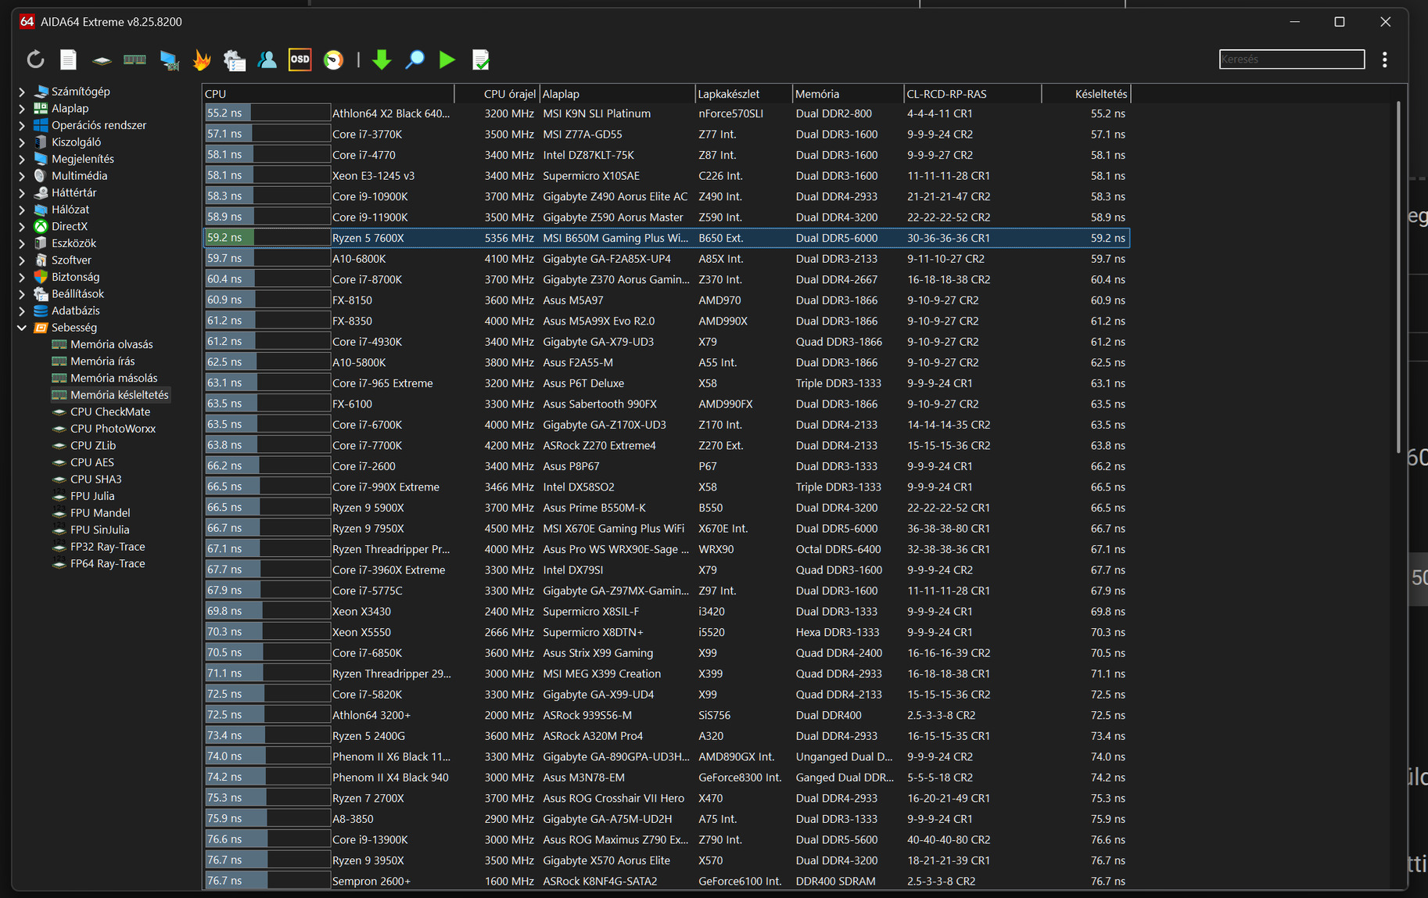Select Adatbázis in the sidebar tree
1428x898 pixels.
75,311
